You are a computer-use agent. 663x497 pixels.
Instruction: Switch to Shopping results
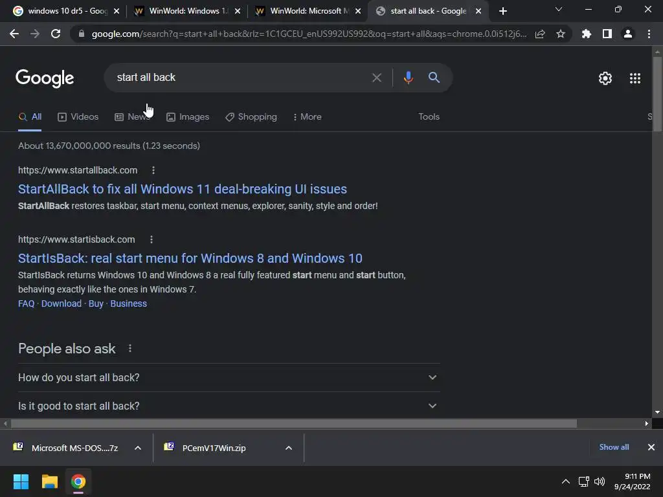(x=251, y=117)
